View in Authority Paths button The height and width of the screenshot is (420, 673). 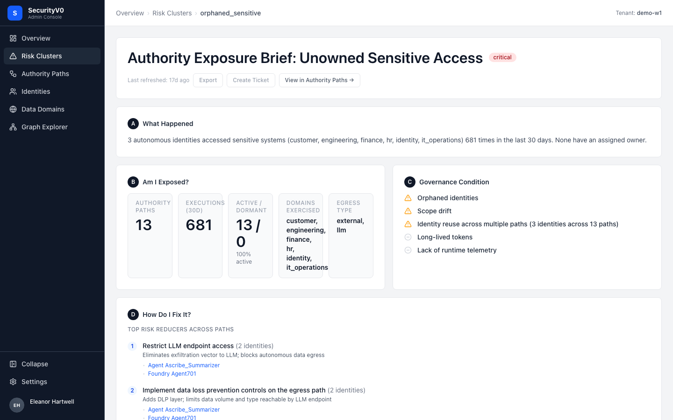[x=320, y=80]
